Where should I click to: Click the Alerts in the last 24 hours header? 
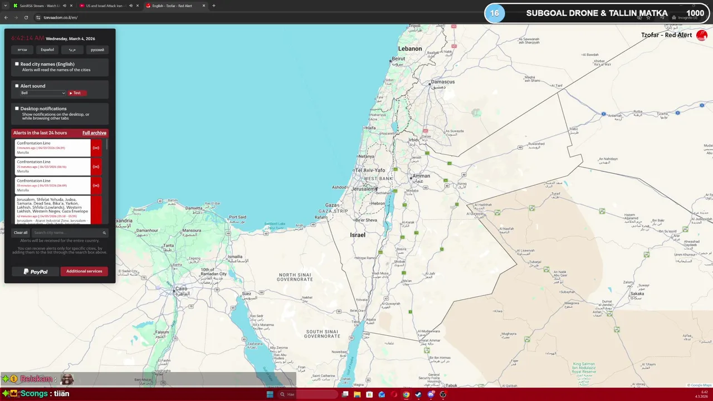coord(40,133)
